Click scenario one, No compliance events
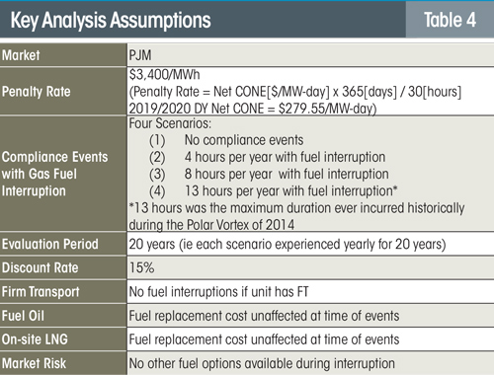This screenshot has width=494, height=375. click(x=244, y=140)
